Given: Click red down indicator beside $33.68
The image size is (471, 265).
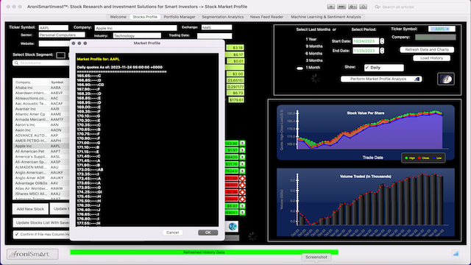Looking at the screenshot, I should click(x=242, y=178).
